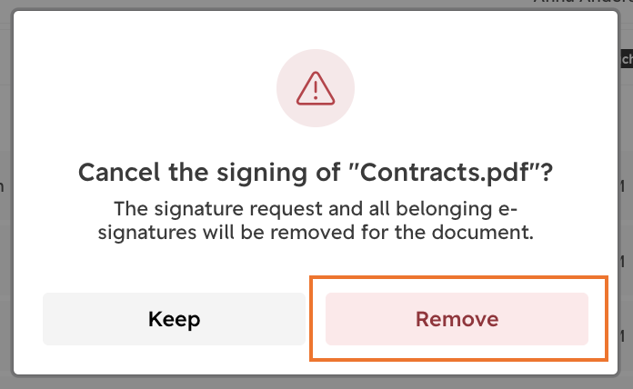Click the topmost "1" at the right edge
Viewport: 633px width, 389px height.
tap(622, 186)
